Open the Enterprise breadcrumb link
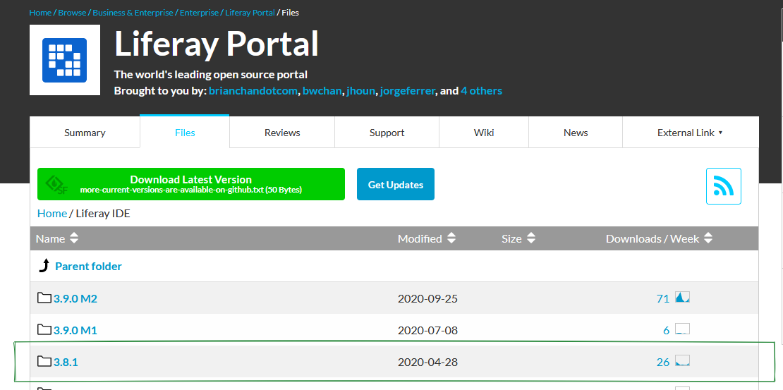The width and height of the screenshot is (783, 390). [x=199, y=13]
